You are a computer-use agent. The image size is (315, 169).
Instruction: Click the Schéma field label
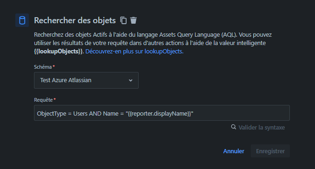point(43,67)
